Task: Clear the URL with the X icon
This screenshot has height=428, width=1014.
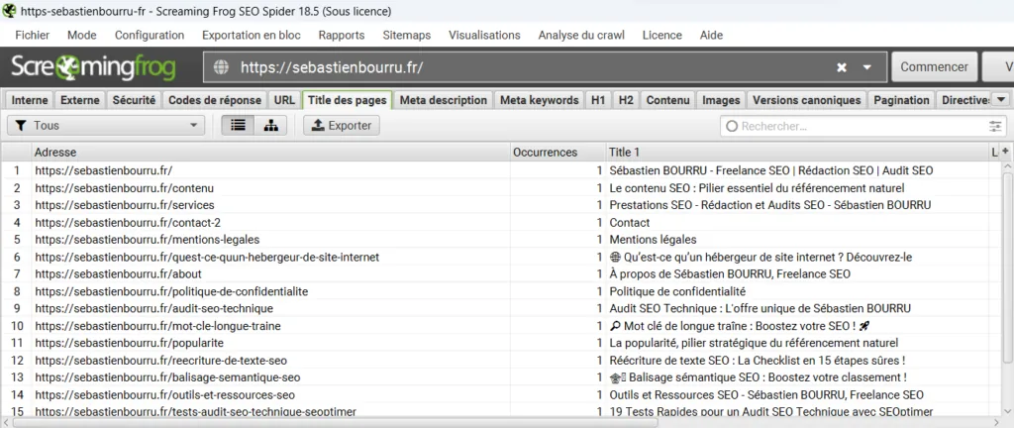Action: point(842,67)
